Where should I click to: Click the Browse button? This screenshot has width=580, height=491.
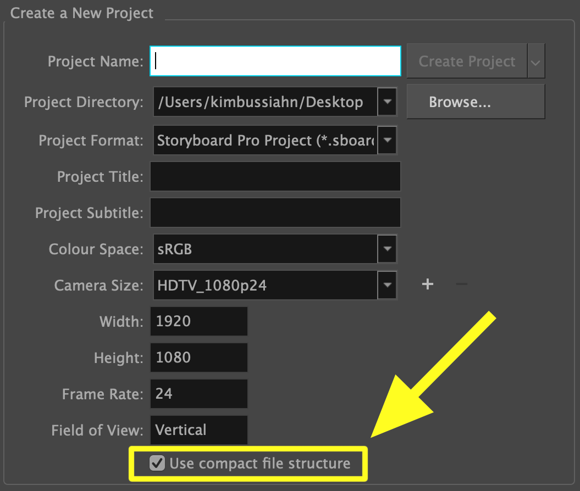coord(476,102)
